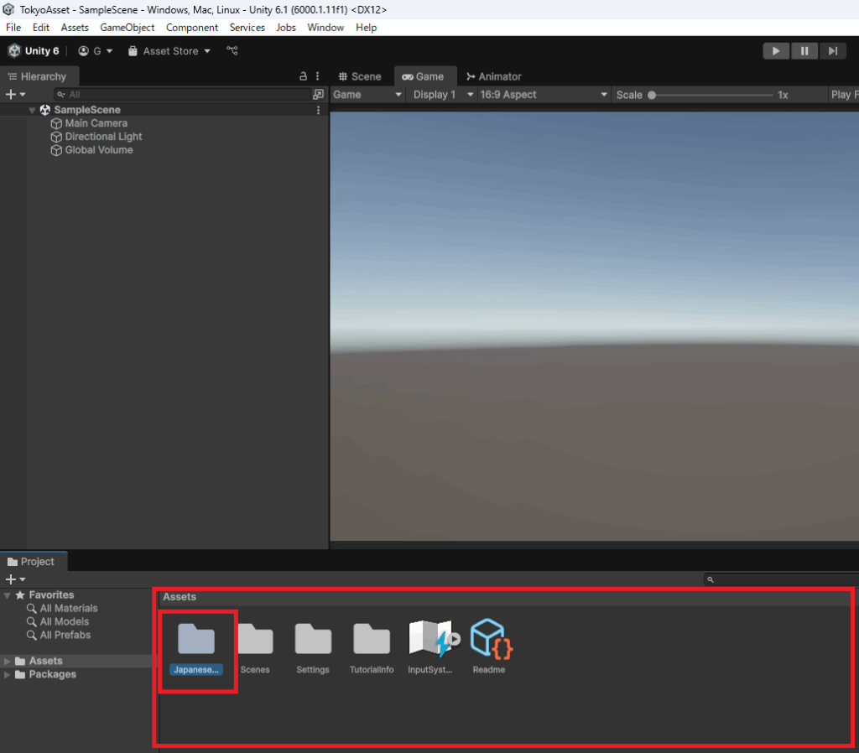This screenshot has width=859, height=753.
Task: Open the SampleScene options kebab menu
Action: (x=318, y=110)
